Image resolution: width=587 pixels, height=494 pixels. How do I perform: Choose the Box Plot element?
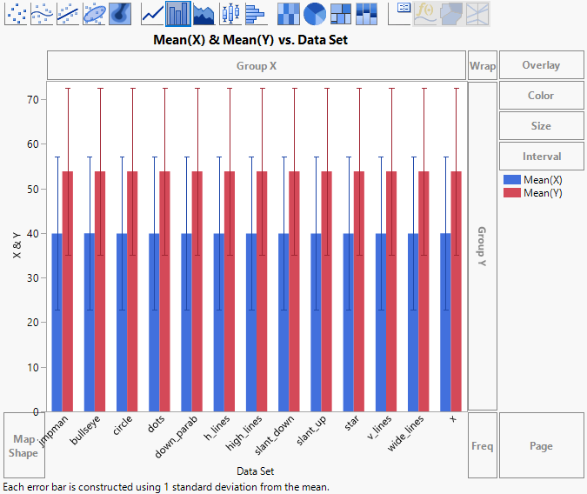(x=230, y=13)
